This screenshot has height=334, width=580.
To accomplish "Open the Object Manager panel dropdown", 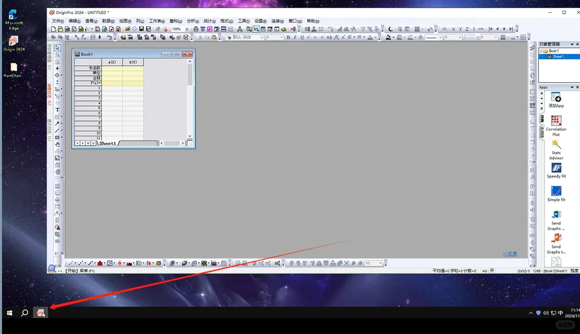I will point(572,44).
